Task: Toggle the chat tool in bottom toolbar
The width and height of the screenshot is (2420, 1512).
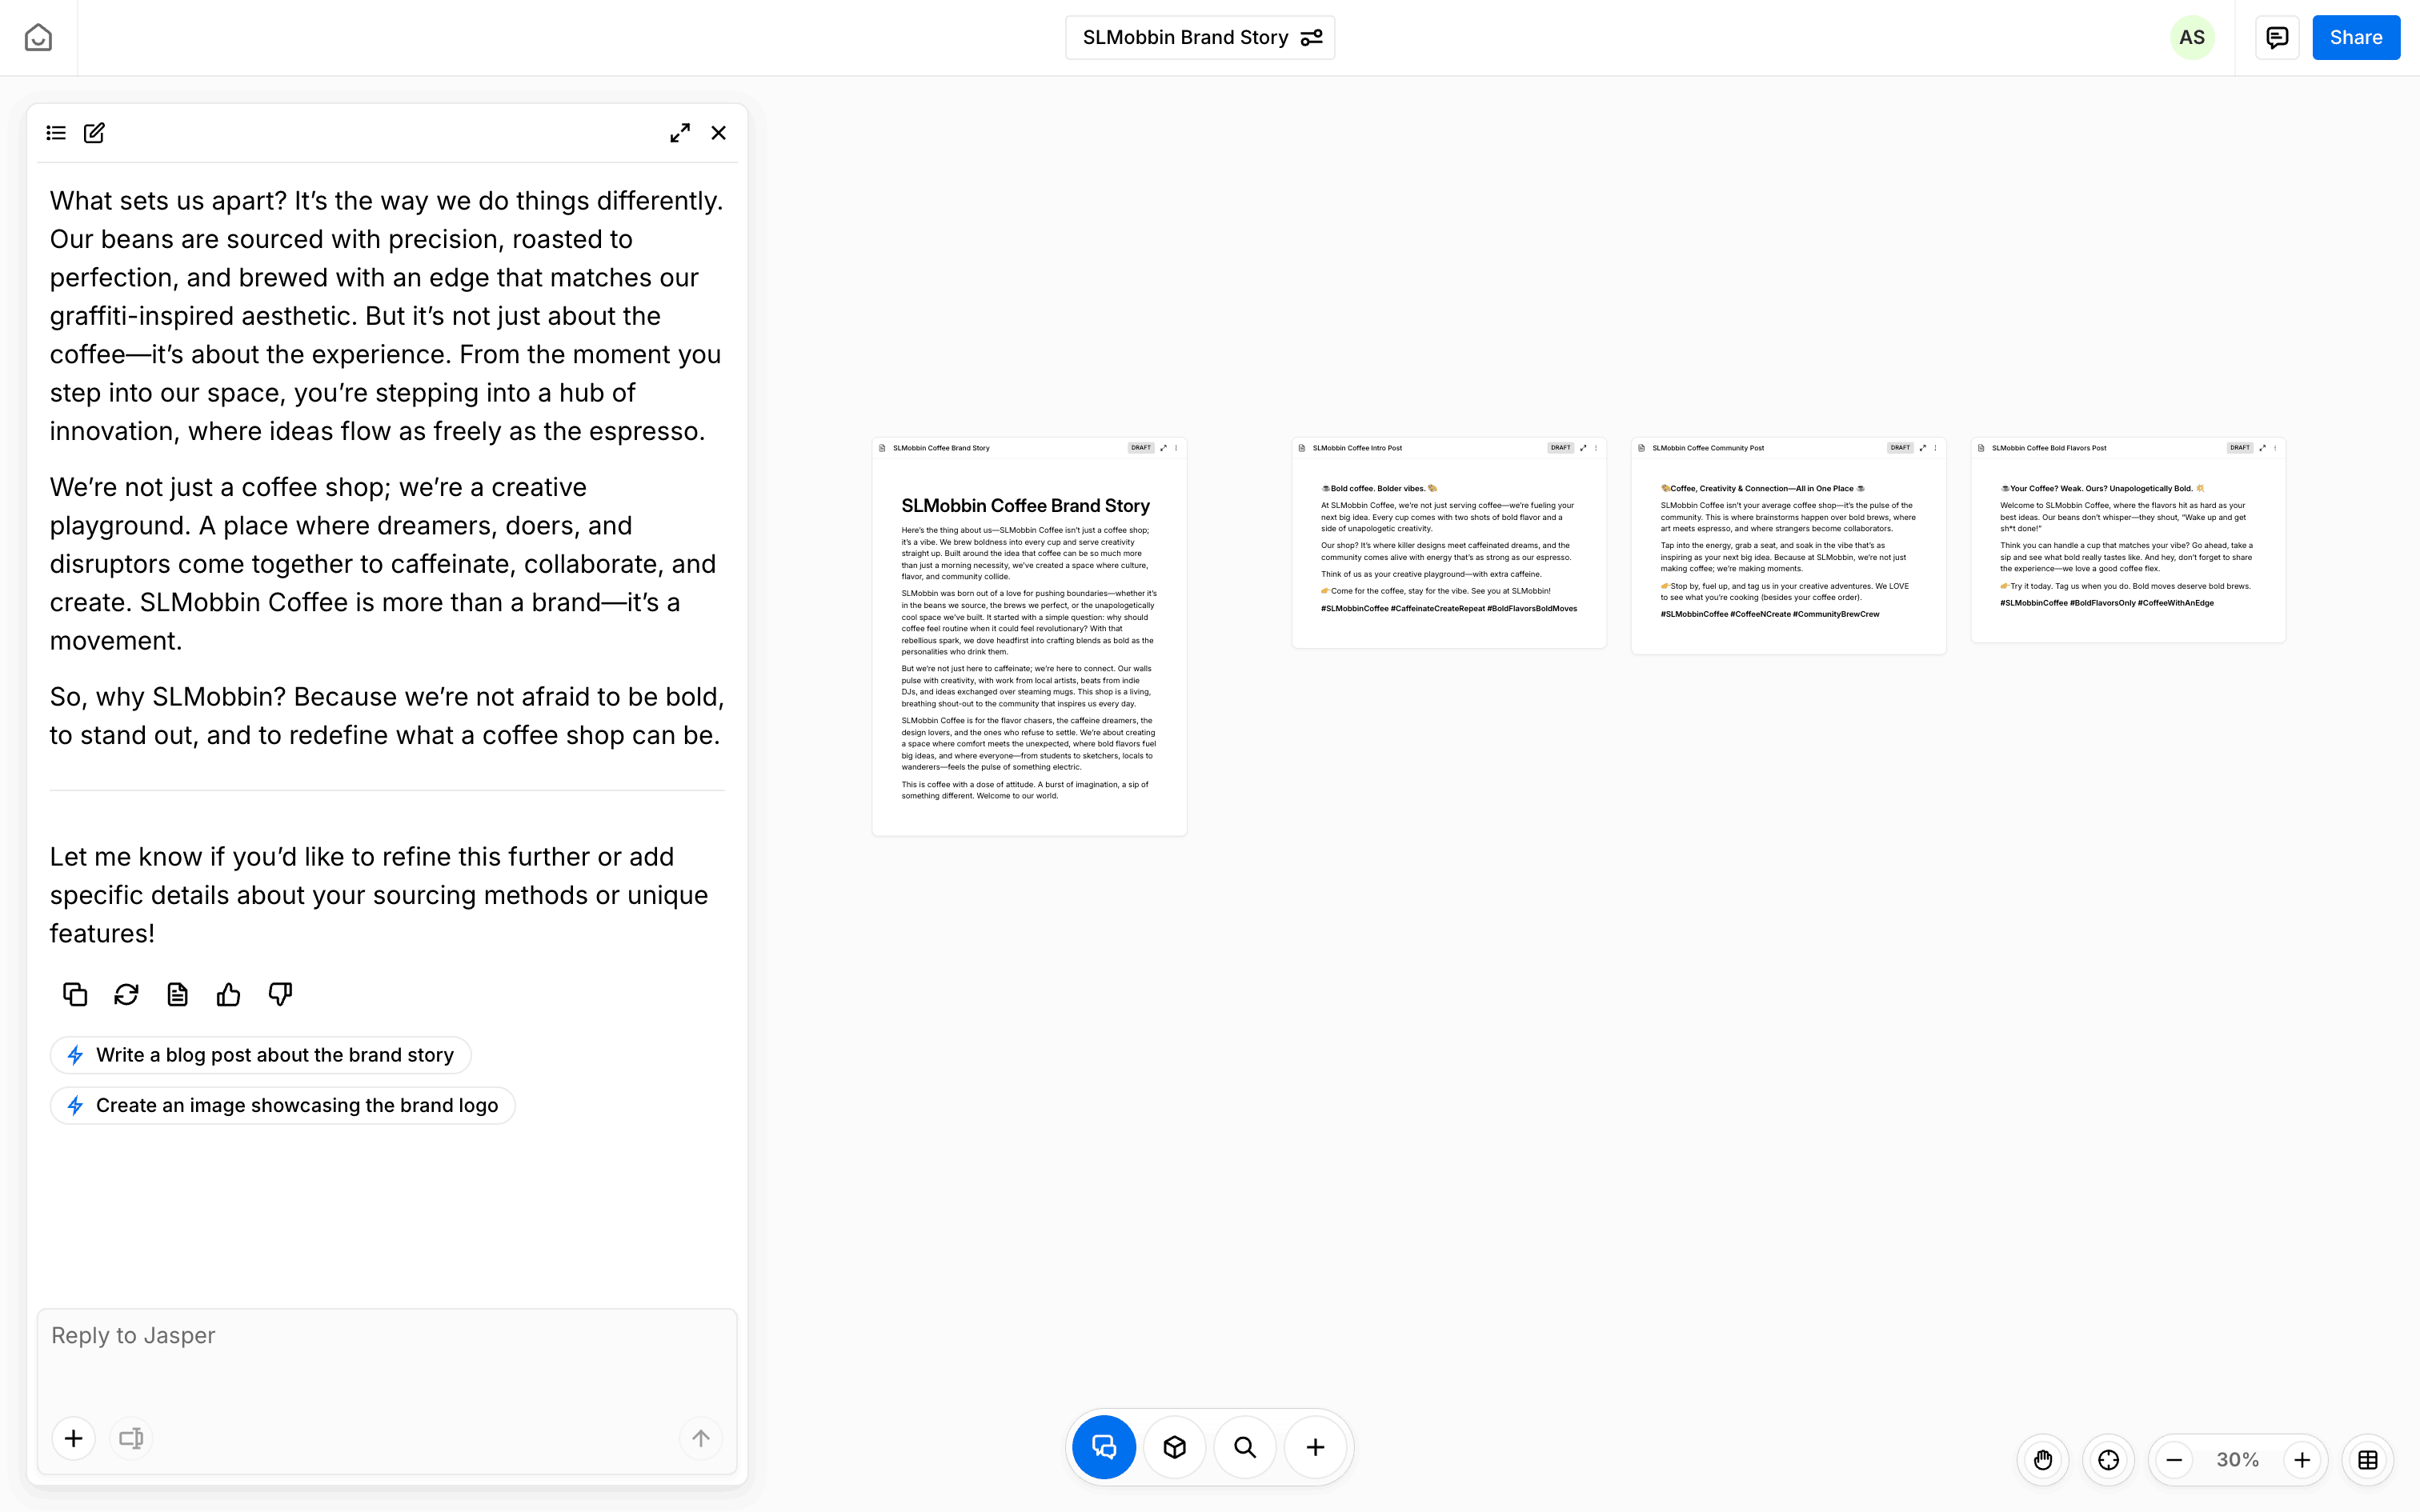Action: click(1104, 1447)
